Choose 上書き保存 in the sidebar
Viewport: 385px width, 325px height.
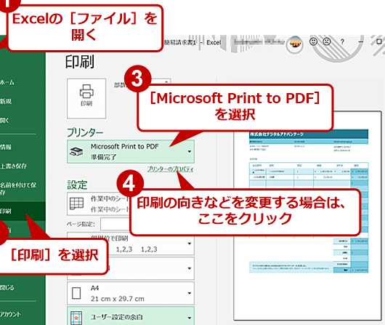click(13, 166)
